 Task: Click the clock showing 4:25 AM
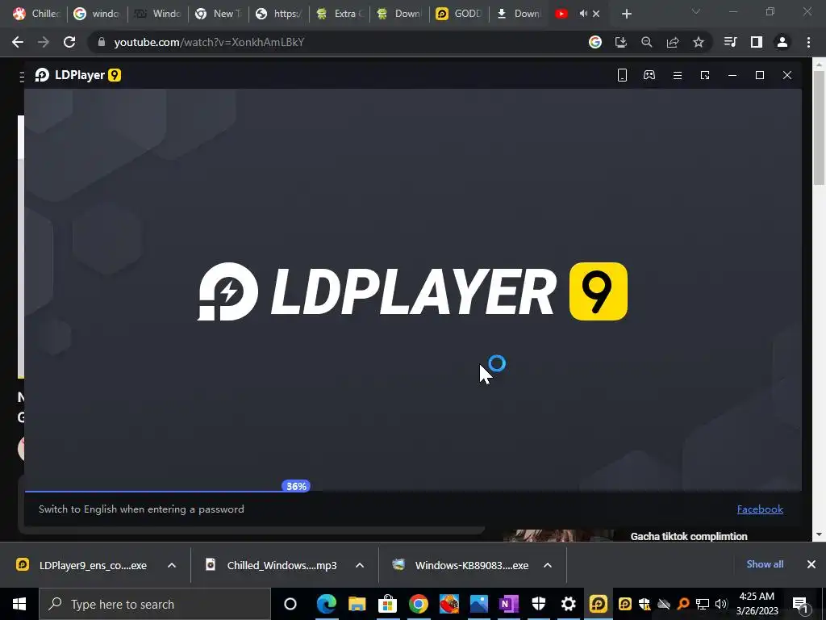coord(757,597)
